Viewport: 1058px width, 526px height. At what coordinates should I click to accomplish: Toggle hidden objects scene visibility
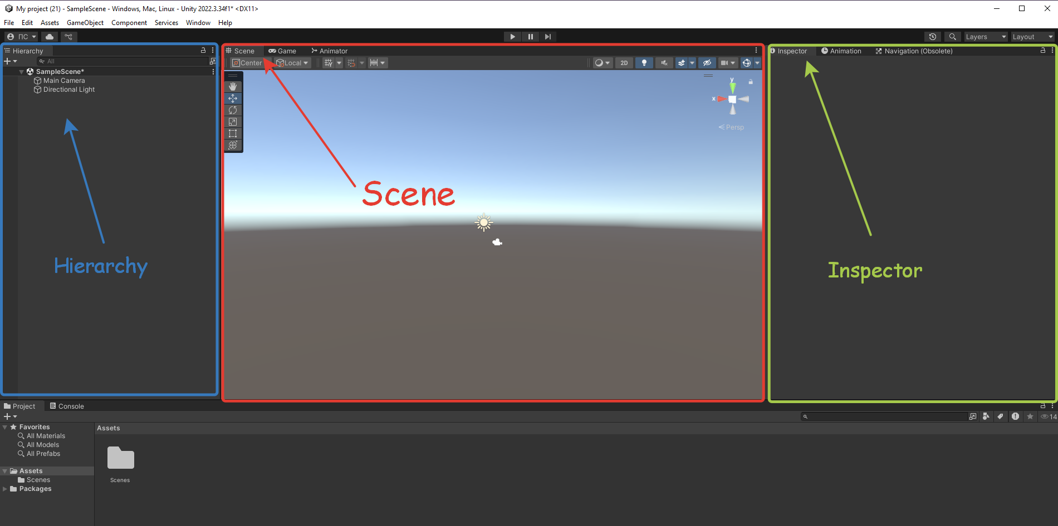tap(707, 63)
